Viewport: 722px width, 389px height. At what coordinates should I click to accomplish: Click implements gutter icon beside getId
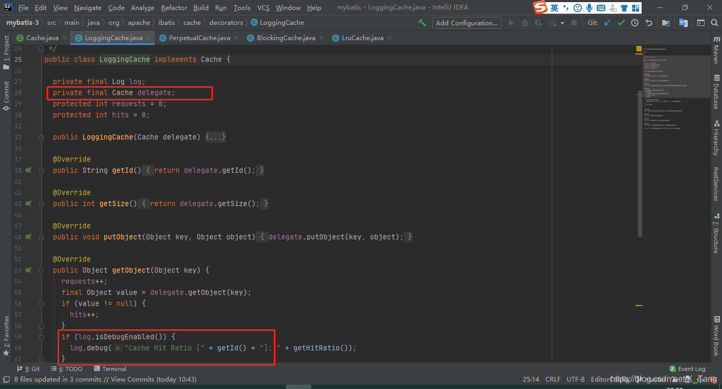tap(28, 170)
